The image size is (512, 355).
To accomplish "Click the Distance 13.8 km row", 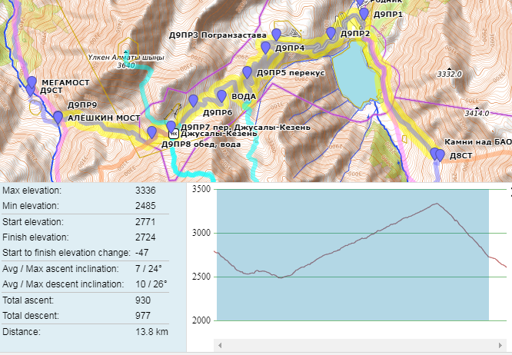I will coord(92,332).
